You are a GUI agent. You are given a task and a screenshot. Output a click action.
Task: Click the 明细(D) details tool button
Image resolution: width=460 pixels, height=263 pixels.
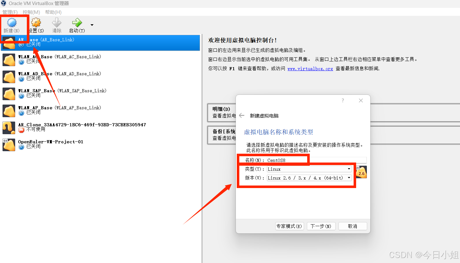221,112
